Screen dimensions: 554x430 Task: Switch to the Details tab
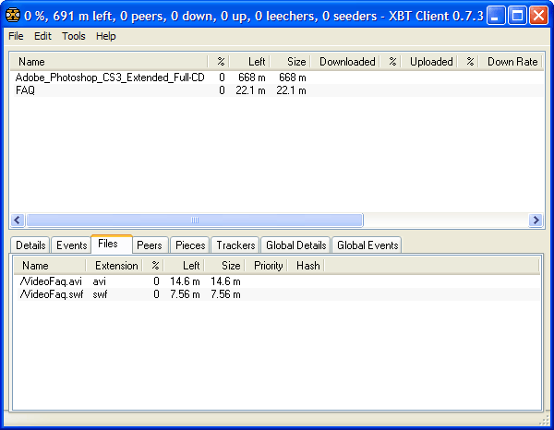tap(30, 245)
